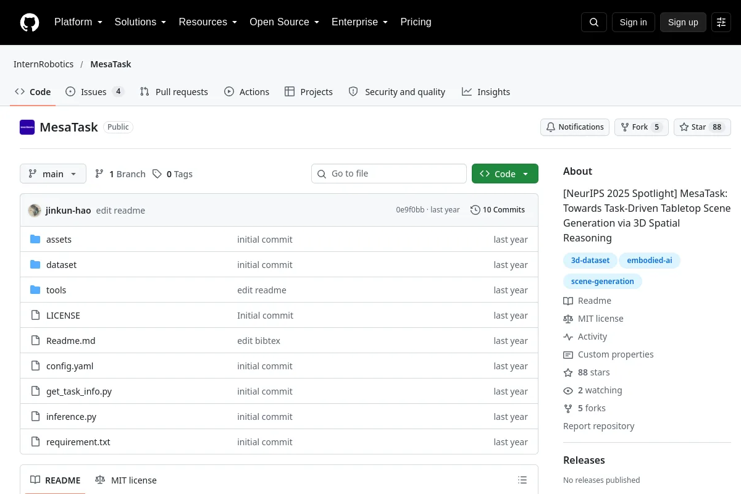741x494 pixels.
Task: Click the Sign in button
Action: [633, 22]
